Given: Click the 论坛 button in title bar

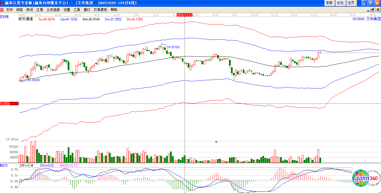Looking at the screenshot, I should click(x=340, y=3).
